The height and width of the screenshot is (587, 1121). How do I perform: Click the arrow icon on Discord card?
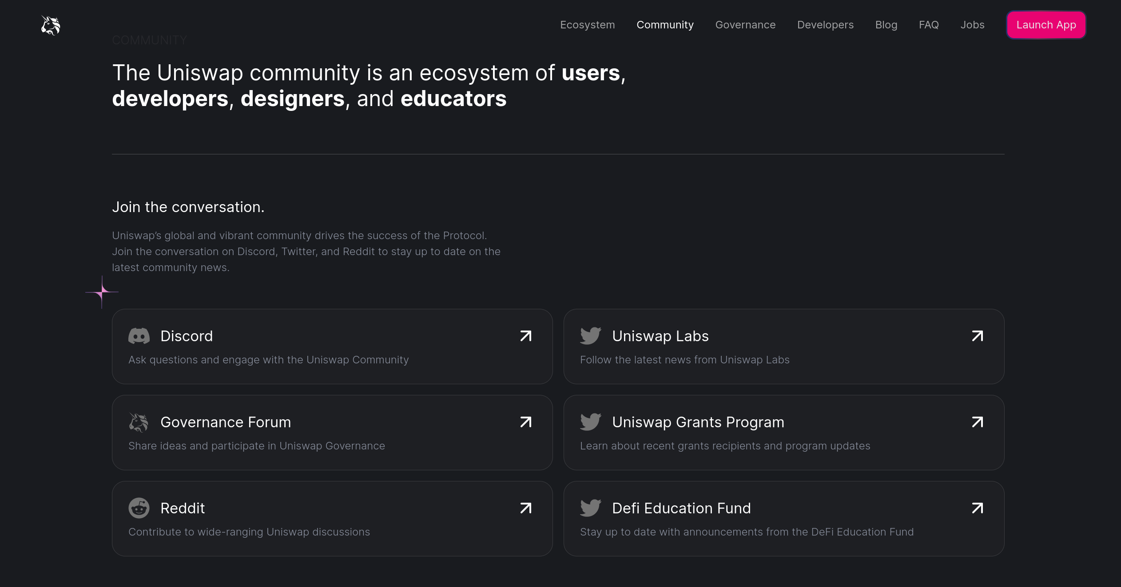coord(526,336)
